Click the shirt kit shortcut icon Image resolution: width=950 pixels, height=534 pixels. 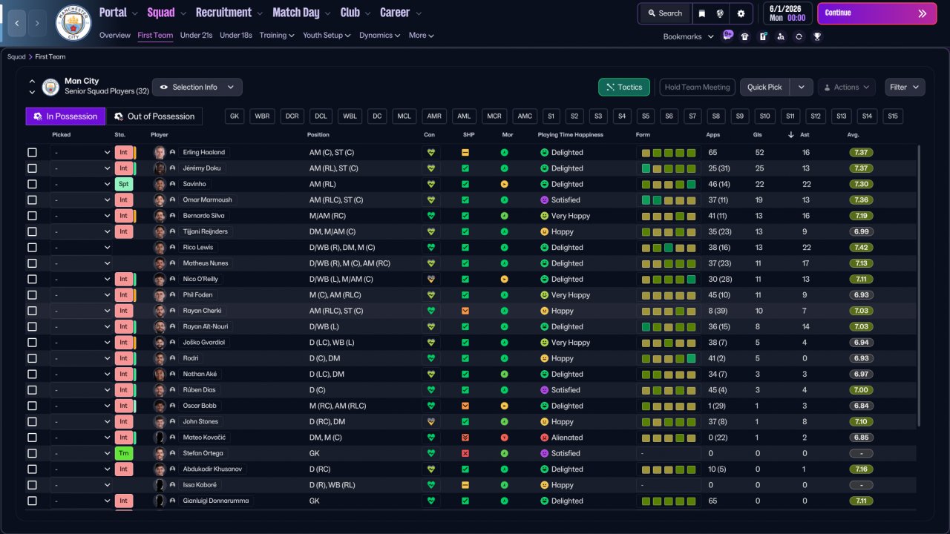click(744, 36)
